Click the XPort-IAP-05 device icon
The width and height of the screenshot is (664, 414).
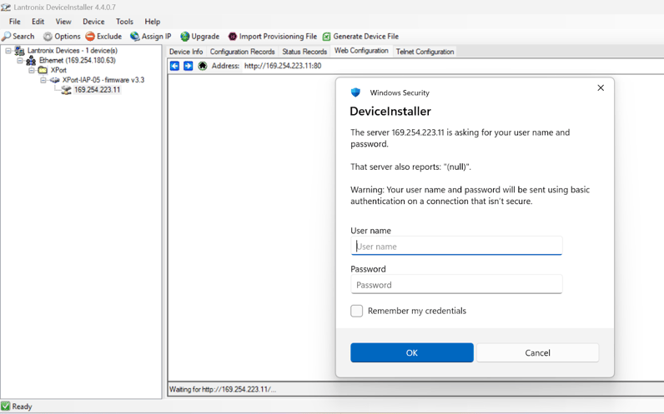(54, 80)
